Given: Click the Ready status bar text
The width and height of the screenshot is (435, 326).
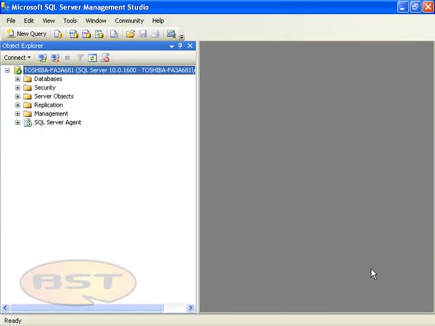Looking at the screenshot, I should tap(13, 321).
